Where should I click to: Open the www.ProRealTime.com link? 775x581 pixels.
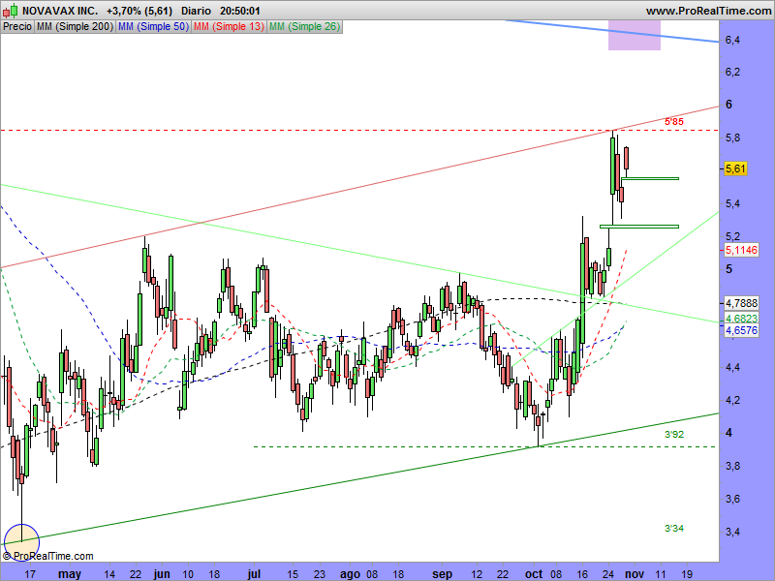(708, 11)
